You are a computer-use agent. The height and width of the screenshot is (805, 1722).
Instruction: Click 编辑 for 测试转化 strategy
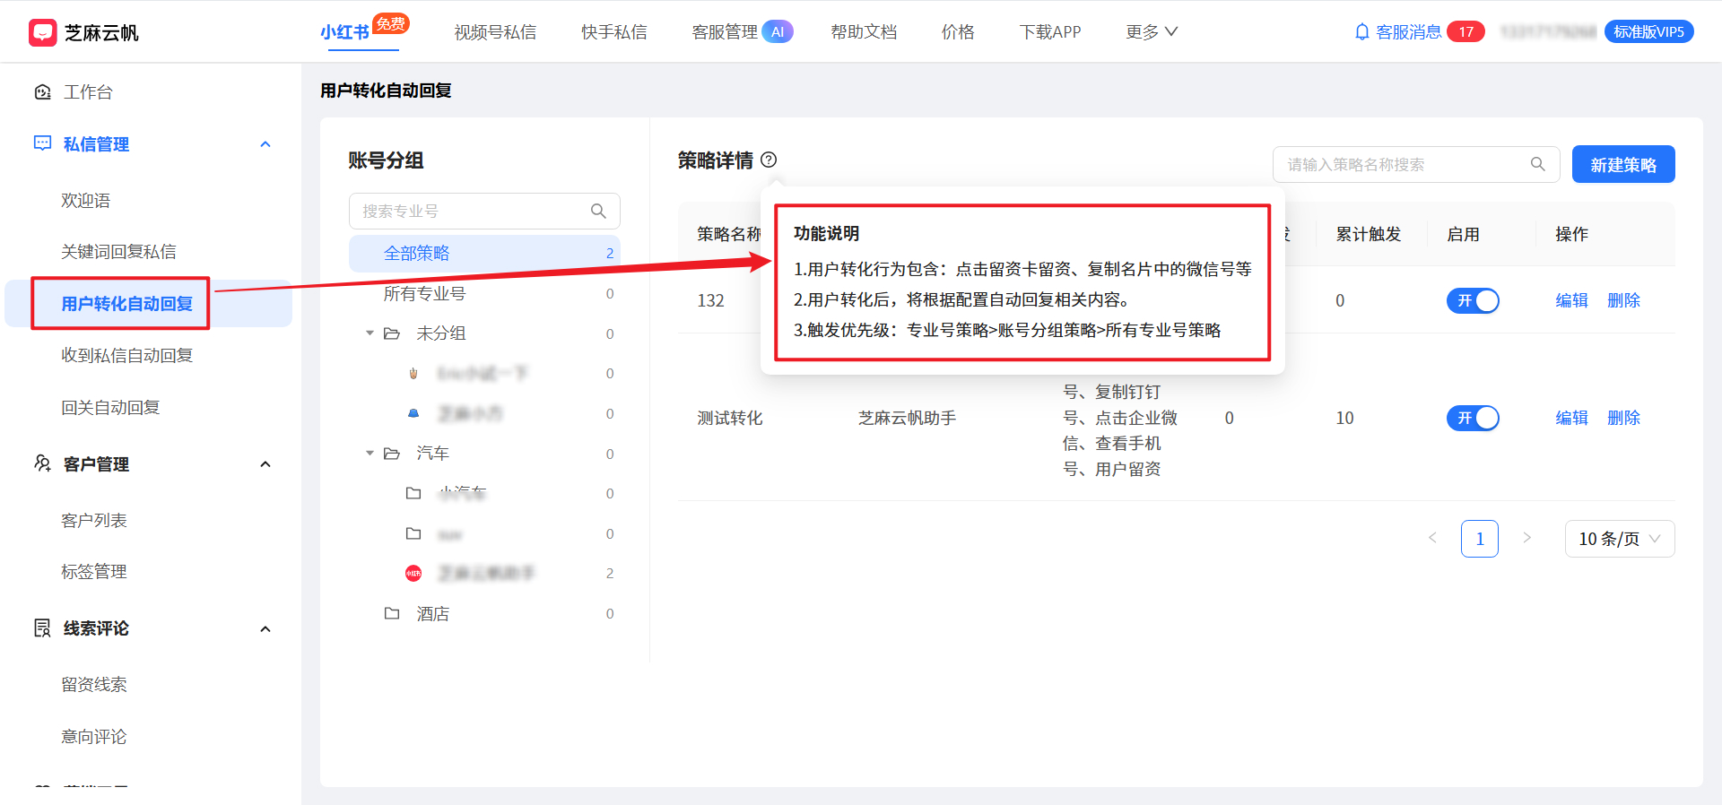point(1571,419)
